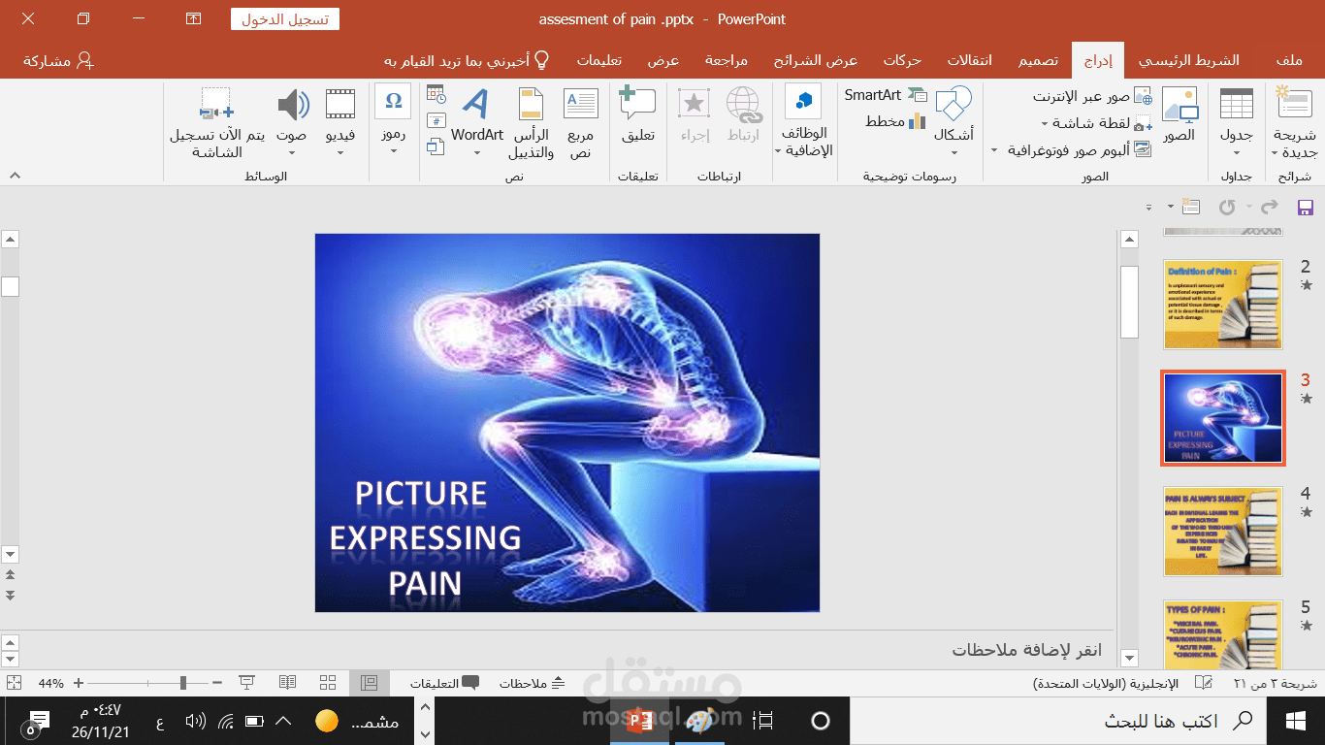Choose صور عبر الإنترنت online pictures
1325x745 pixels.
tap(1091, 96)
